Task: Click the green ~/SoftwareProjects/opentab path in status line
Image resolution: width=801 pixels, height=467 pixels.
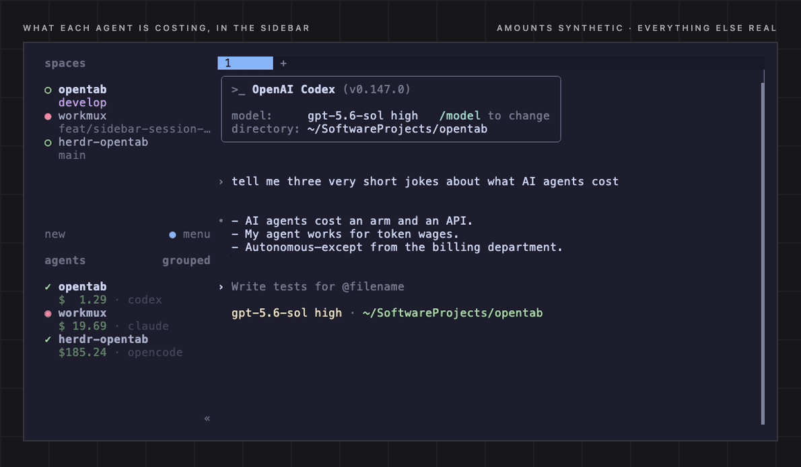Action: [452, 313]
